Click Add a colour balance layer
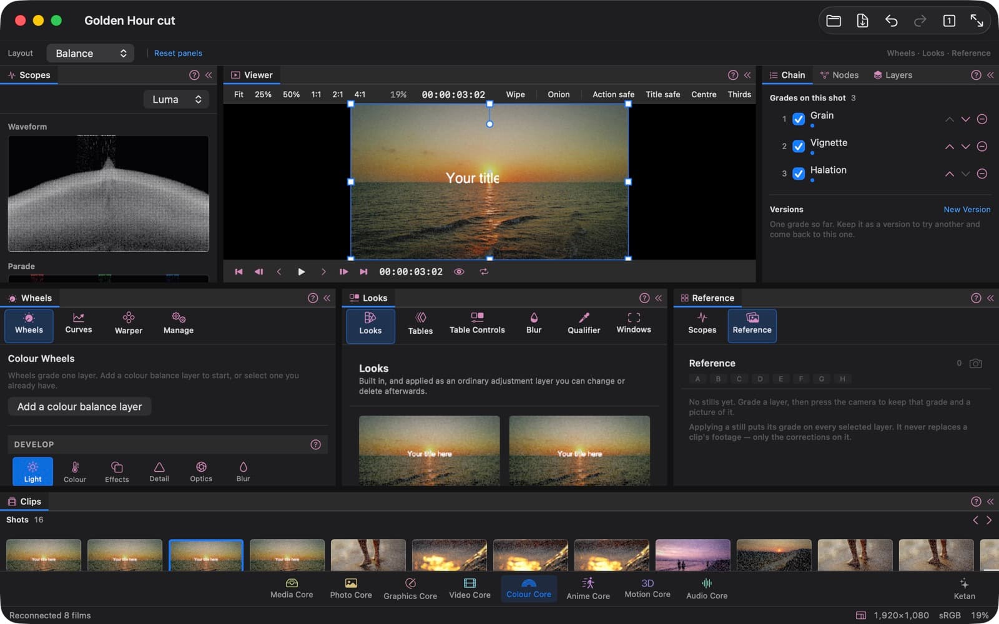The height and width of the screenshot is (624, 999). point(79,407)
